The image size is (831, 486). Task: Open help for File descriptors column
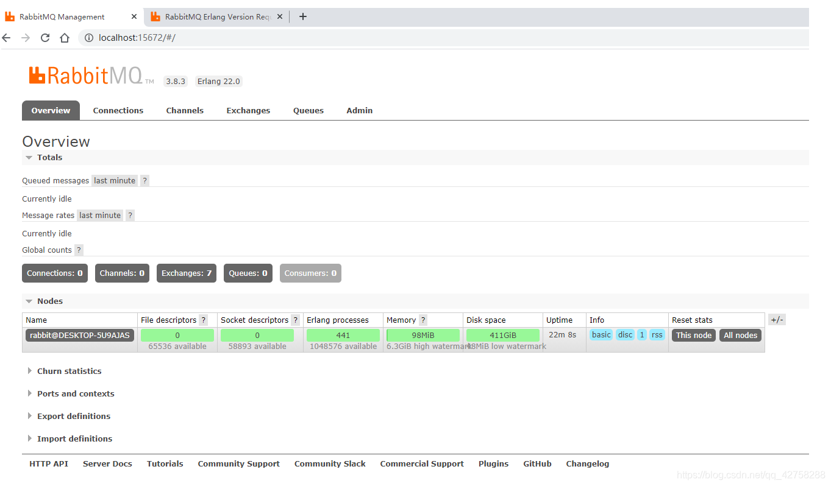click(x=204, y=320)
